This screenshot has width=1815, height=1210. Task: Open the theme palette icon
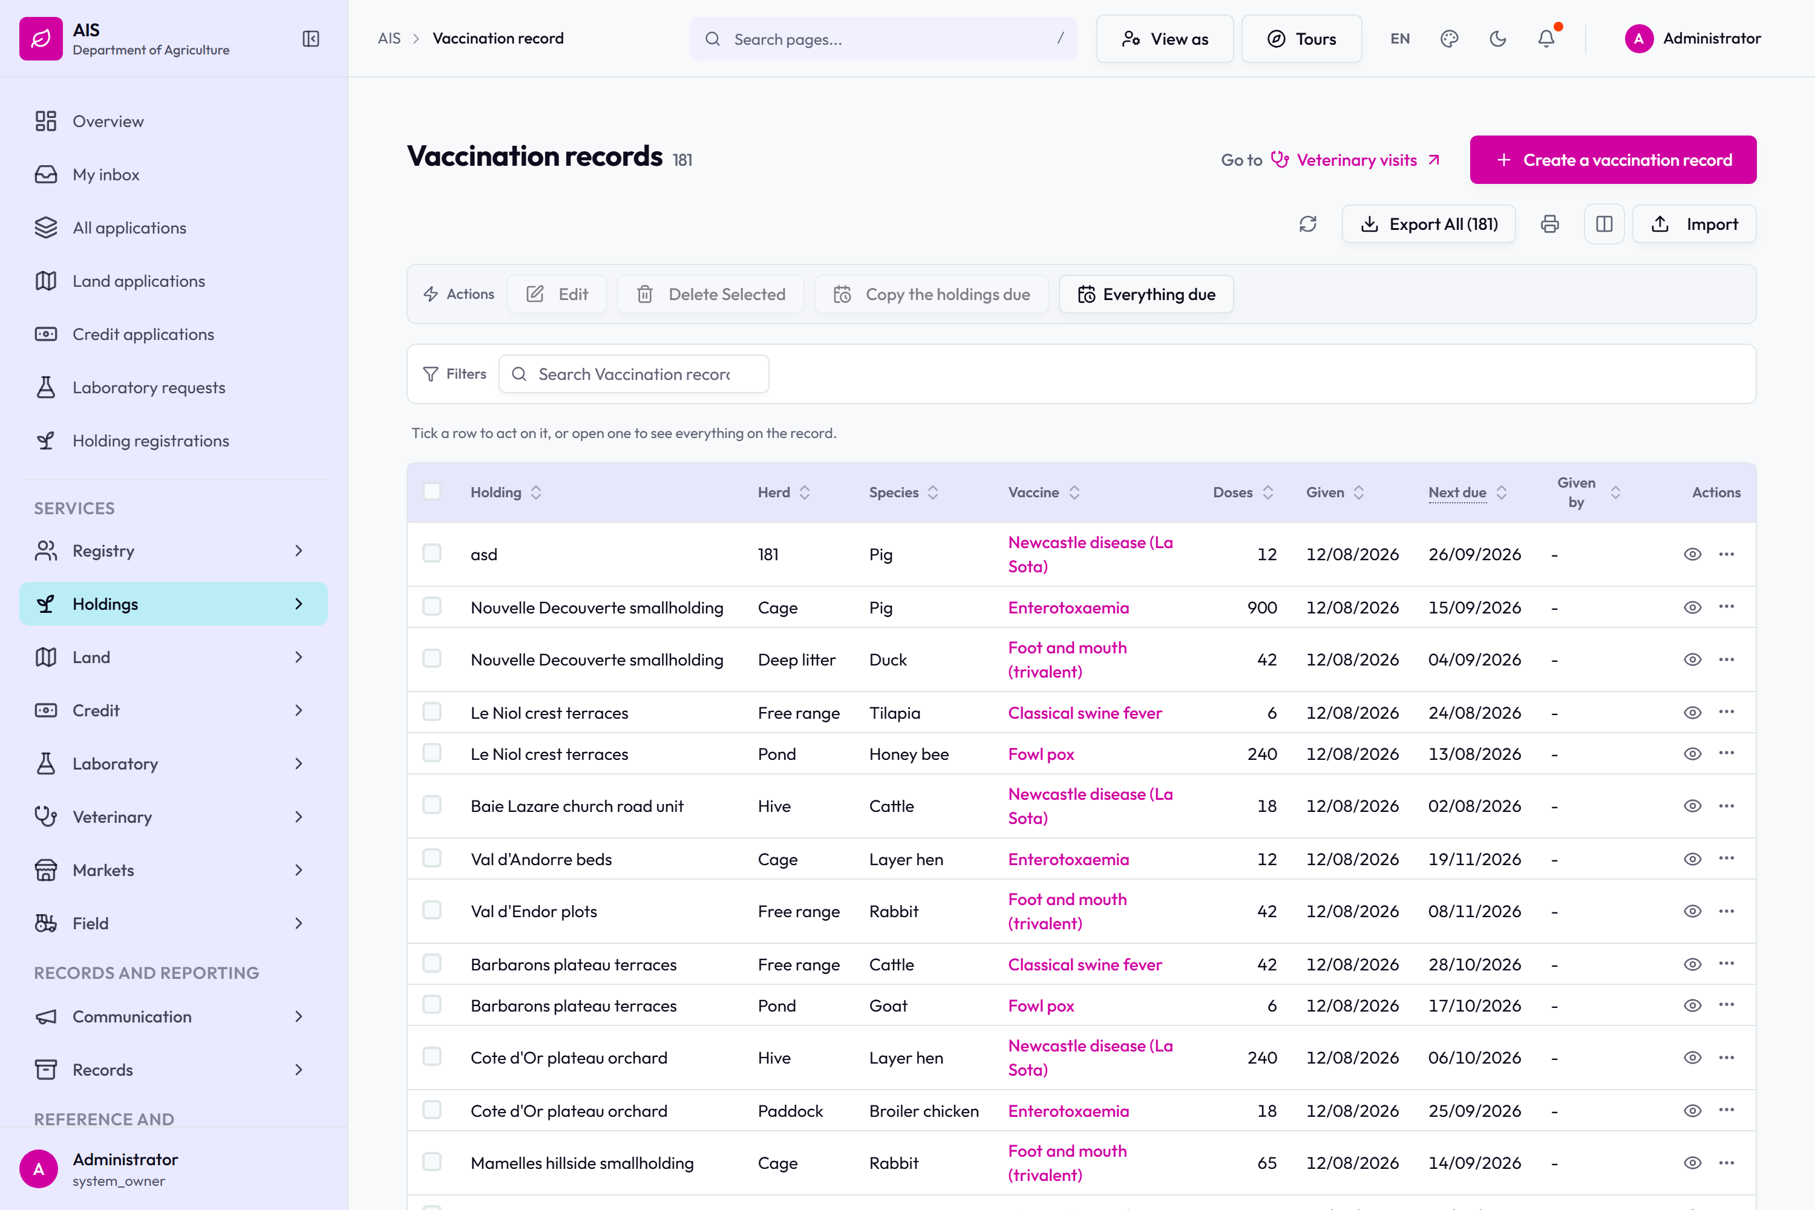1449,39
